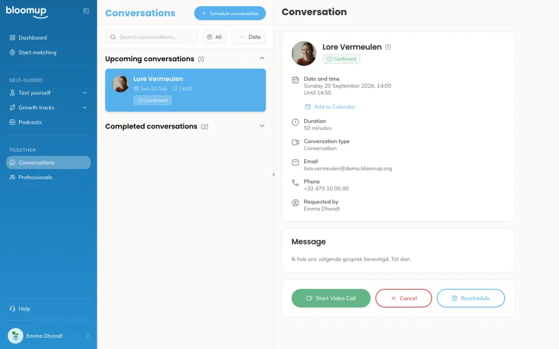This screenshot has height=349, width=559.
Task: Collapse the Upcoming conversations section
Action: [262, 59]
